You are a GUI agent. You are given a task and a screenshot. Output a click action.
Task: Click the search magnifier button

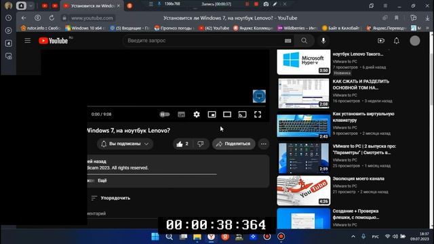pyautogui.click(x=304, y=41)
